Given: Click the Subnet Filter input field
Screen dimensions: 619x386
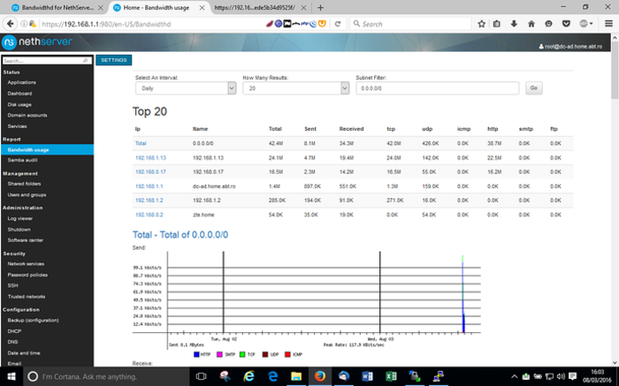Looking at the screenshot, I should pos(437,88).
